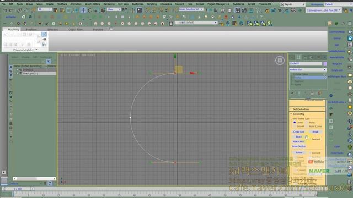Switch to Object Paint ribbon tab

[76, 29]
